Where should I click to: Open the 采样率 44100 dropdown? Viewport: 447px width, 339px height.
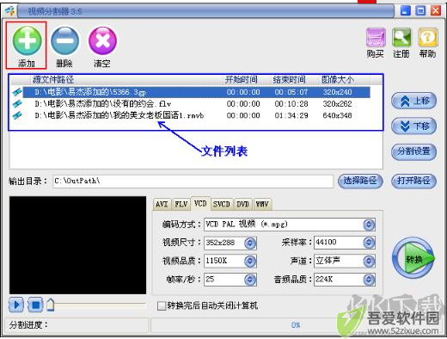tap(369, 243)
